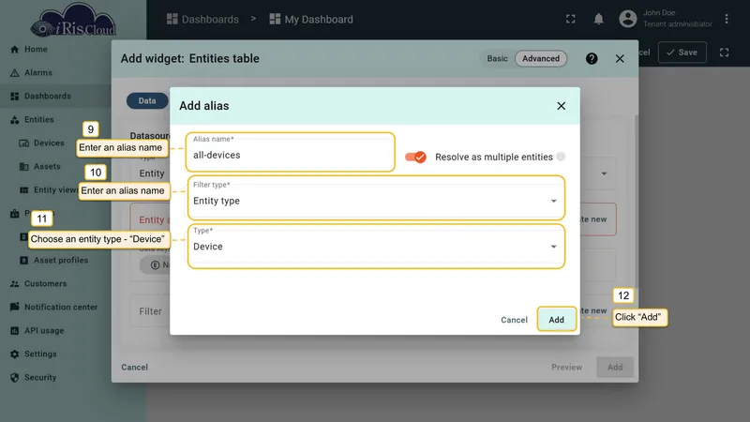The width and height of the screenshot is (750, 422).
Task: Click Cancel in the alias dialog
Action: (x=514, y=320)
